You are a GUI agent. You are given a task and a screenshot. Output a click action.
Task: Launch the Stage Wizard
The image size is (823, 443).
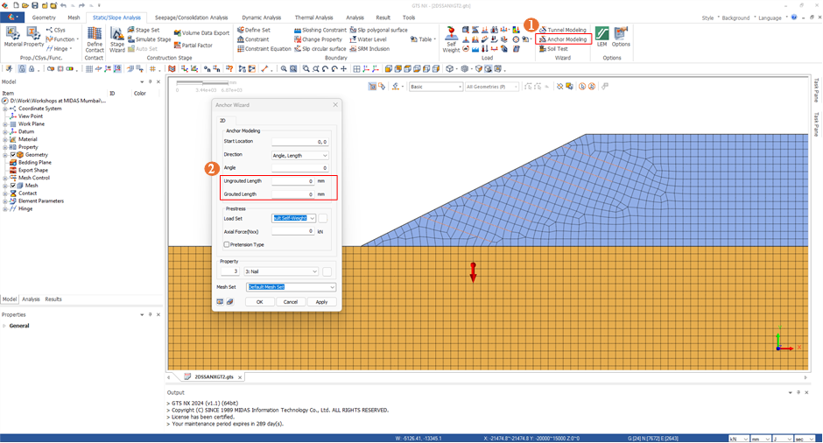(x=117, y=40)
